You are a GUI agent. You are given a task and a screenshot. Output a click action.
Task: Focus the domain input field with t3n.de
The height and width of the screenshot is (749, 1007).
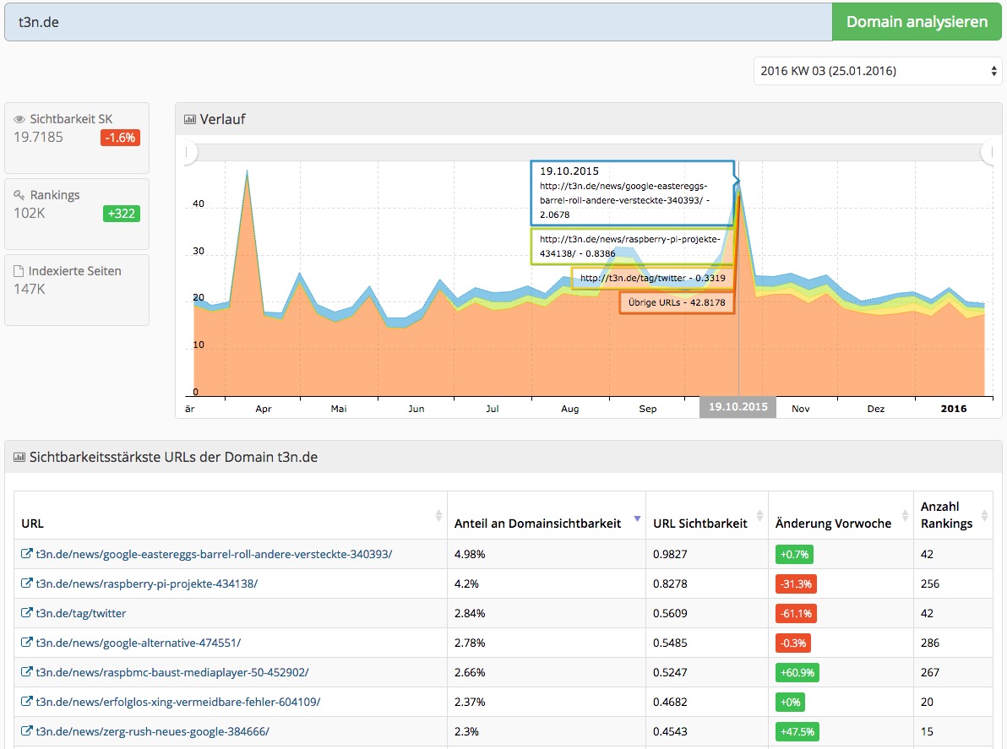pos(418,22)
